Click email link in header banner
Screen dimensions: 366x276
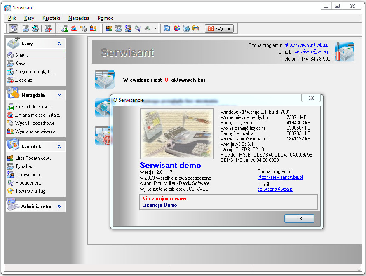(x=312, y=51)
